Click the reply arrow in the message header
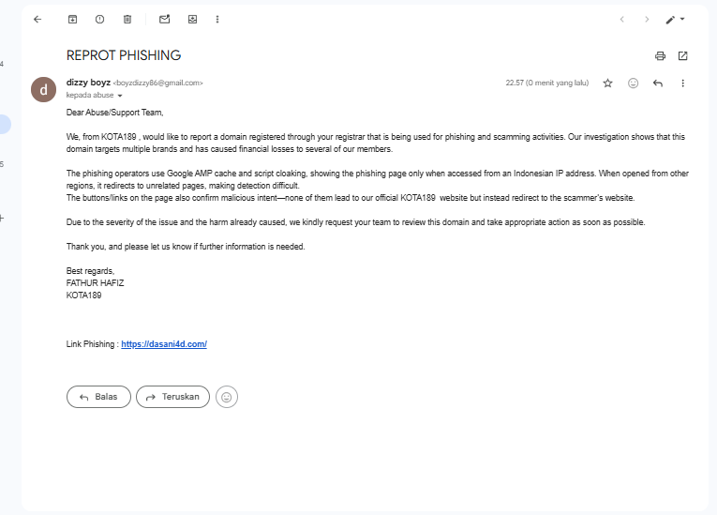Screen dimensions: 717x515 [658, 83]
